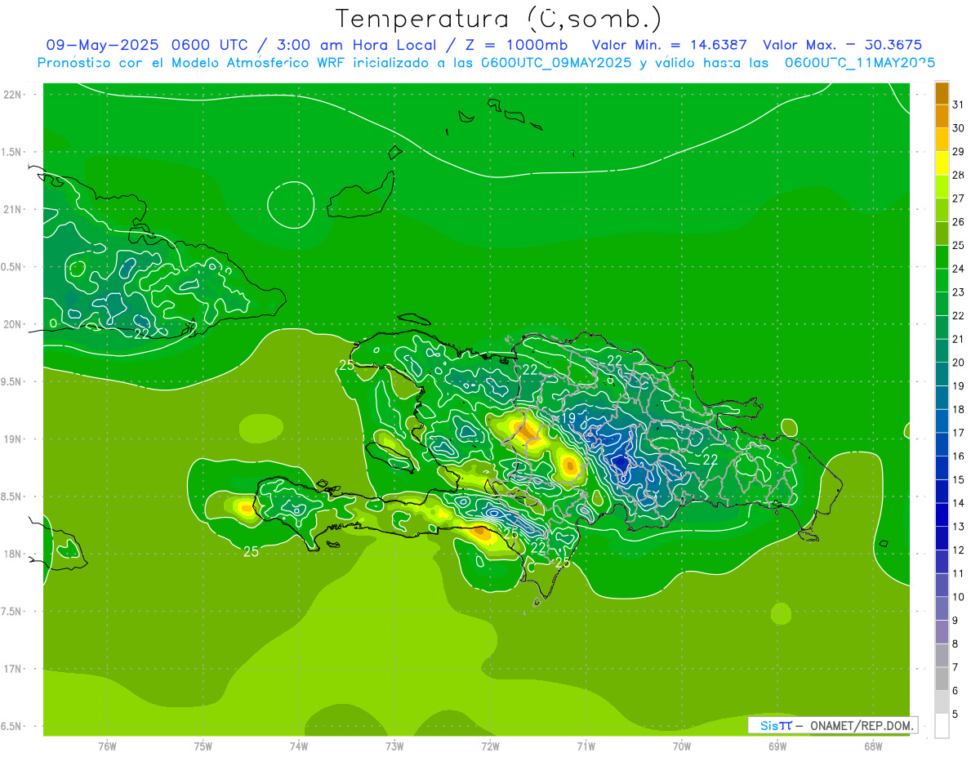980x757 pixels.
Task: Click the "22N" latitude axis label
Action: click(14, 95)
